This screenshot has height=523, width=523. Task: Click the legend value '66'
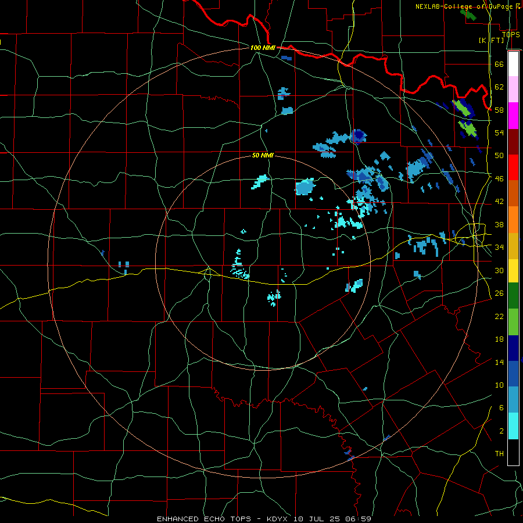(499, 64)
